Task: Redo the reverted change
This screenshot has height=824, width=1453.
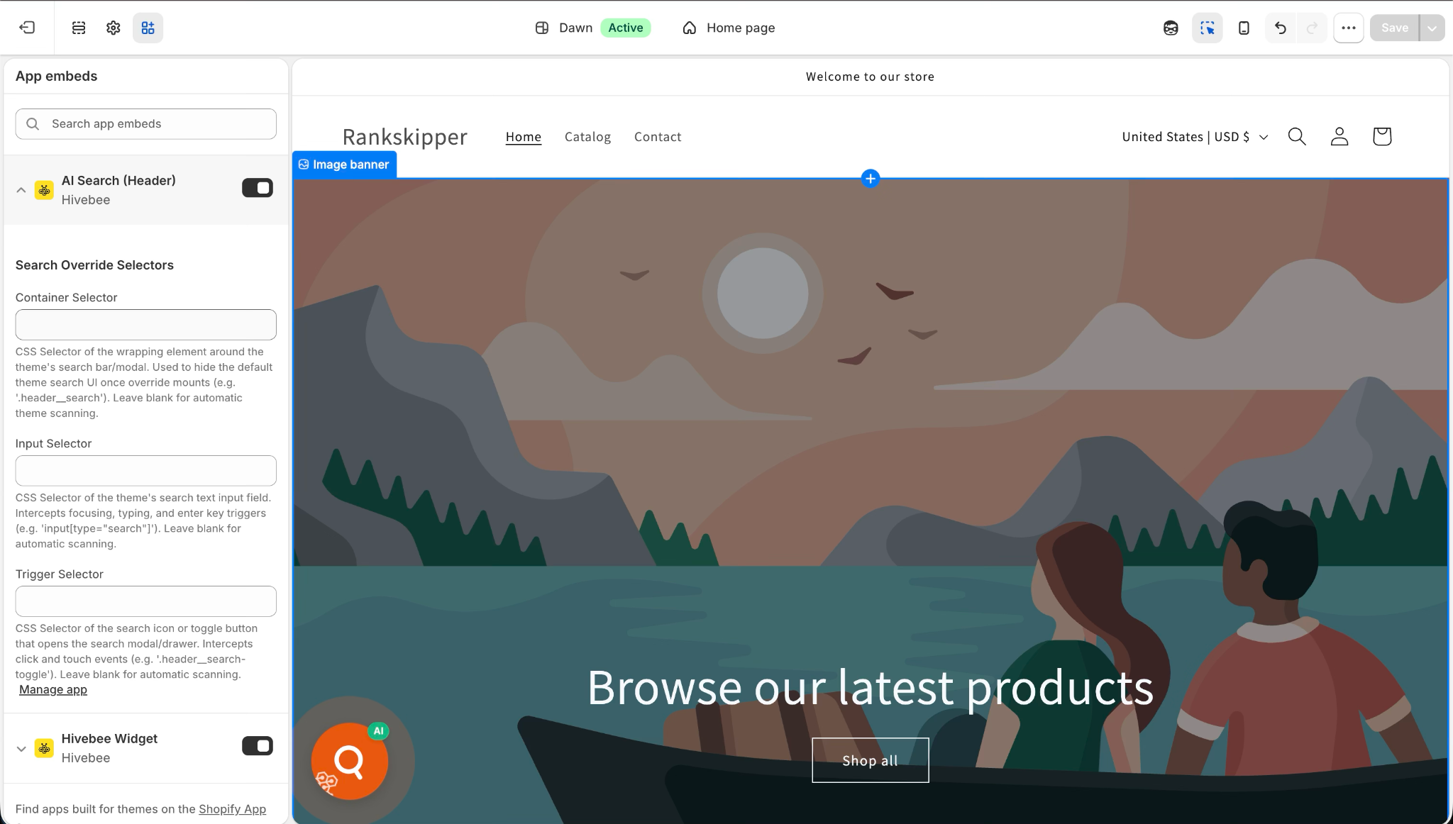Action: click(1312, 28)
